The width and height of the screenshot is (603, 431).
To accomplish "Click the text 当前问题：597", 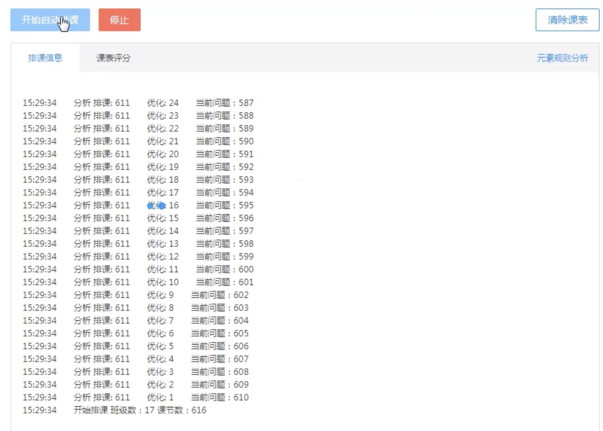I will click(x=225, y=231).
